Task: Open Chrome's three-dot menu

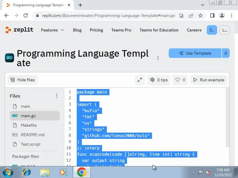Action: (x=231, y=15)
